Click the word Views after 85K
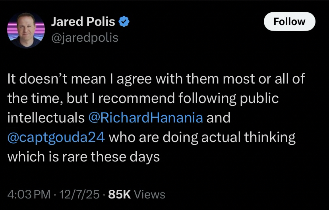329x210 pixels. tap(150, 194)
